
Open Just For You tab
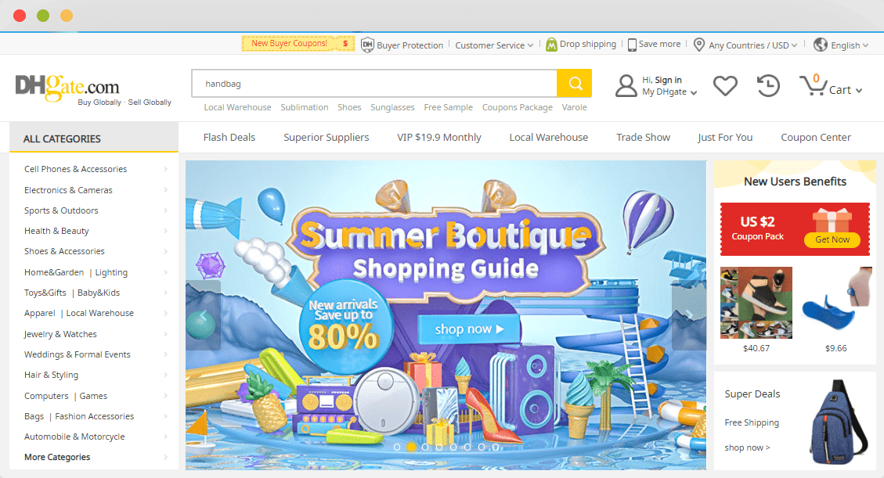(x=725, y=138)
